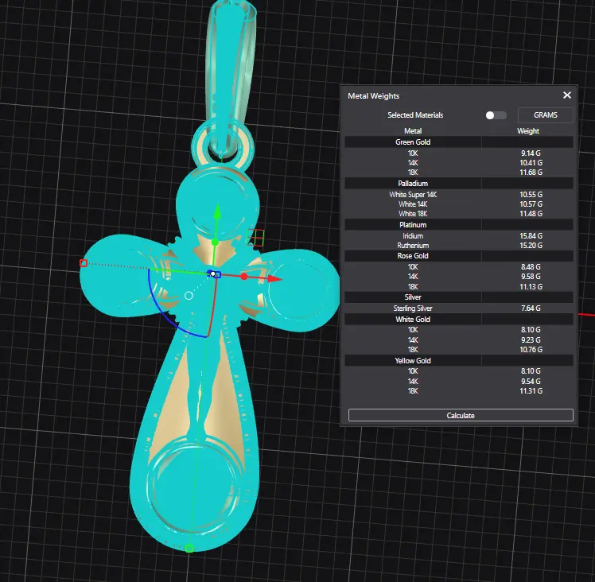
Task: Click Rose Gold weight 9.58 G
Action: point(531,276)
